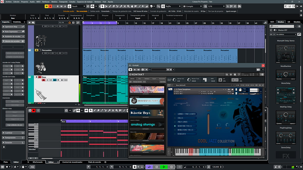Expand the Note Expression section
This screenshot has width=303, height=170.
click(13, 32)
